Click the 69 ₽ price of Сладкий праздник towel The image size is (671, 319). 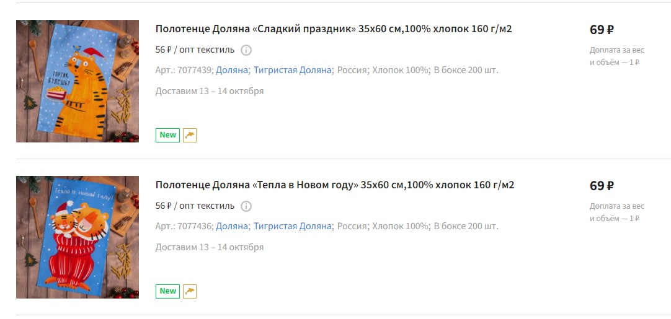602,30
